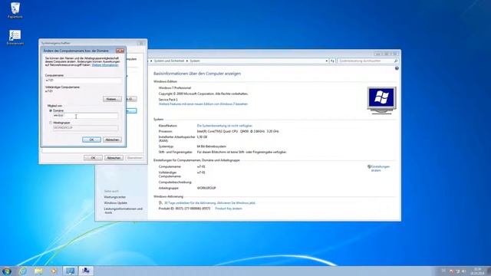
Task: Launch Windows Media Player from the taskbar
Action: (x=54, y=271)
